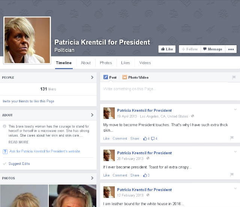Click the thumbs-up count icon on the 26 February post
The image size is (240, 207).
145,175
